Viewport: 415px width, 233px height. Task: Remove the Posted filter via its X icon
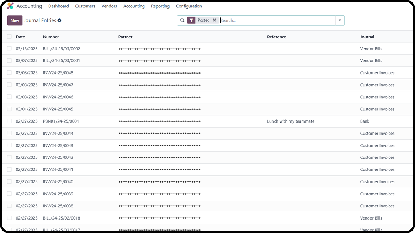[x=214, y=20]
